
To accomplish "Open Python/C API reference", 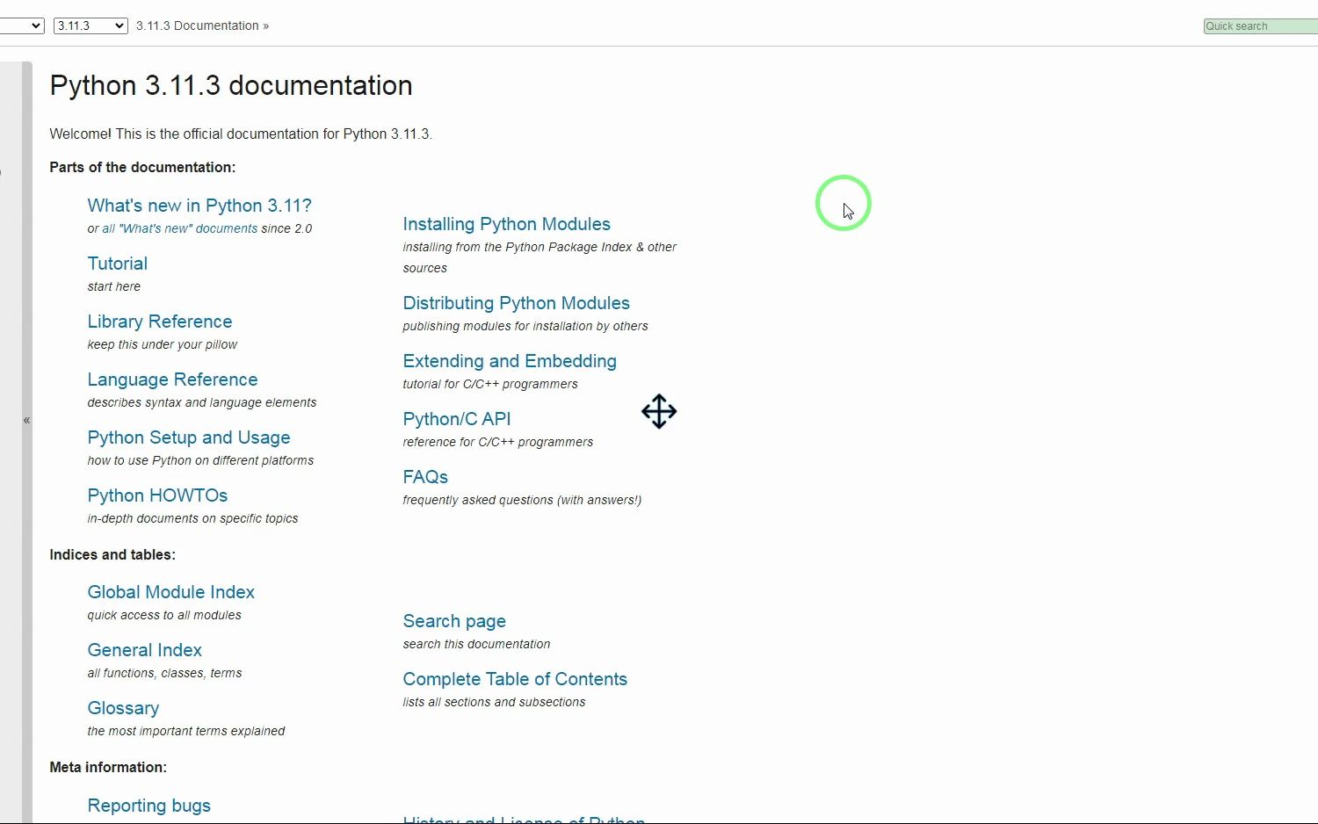I will click(457, 419).
